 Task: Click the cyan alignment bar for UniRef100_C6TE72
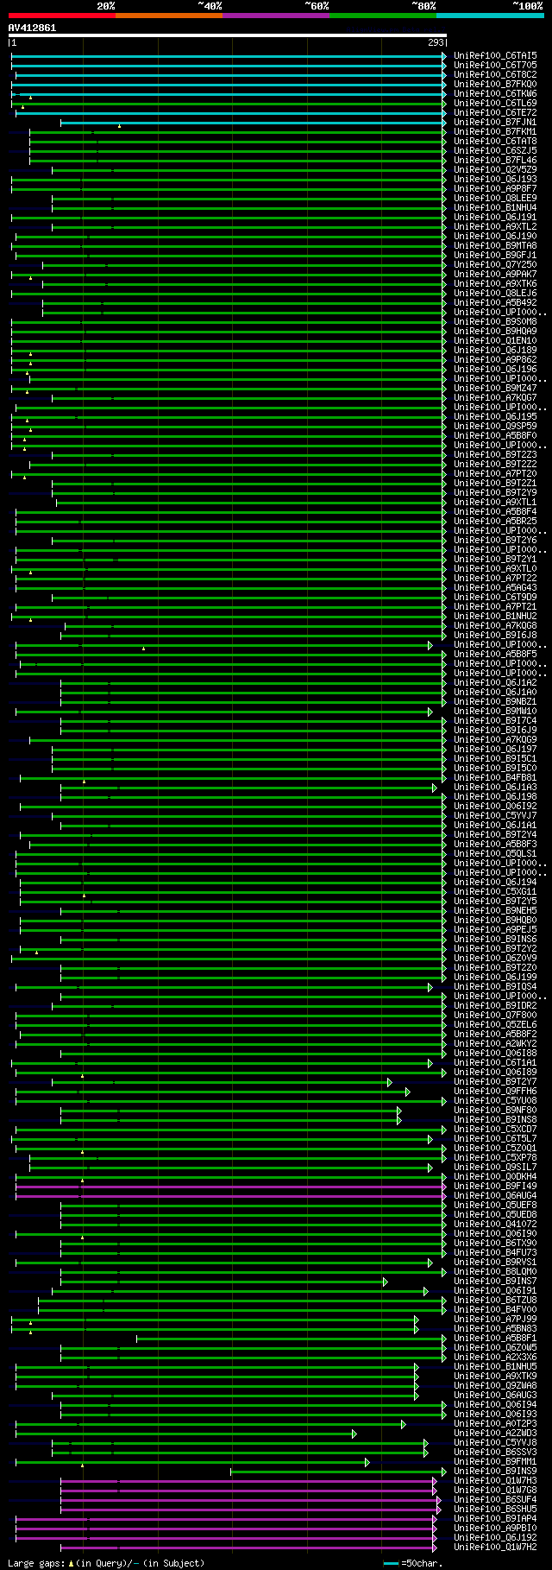(x=231, y=112)
